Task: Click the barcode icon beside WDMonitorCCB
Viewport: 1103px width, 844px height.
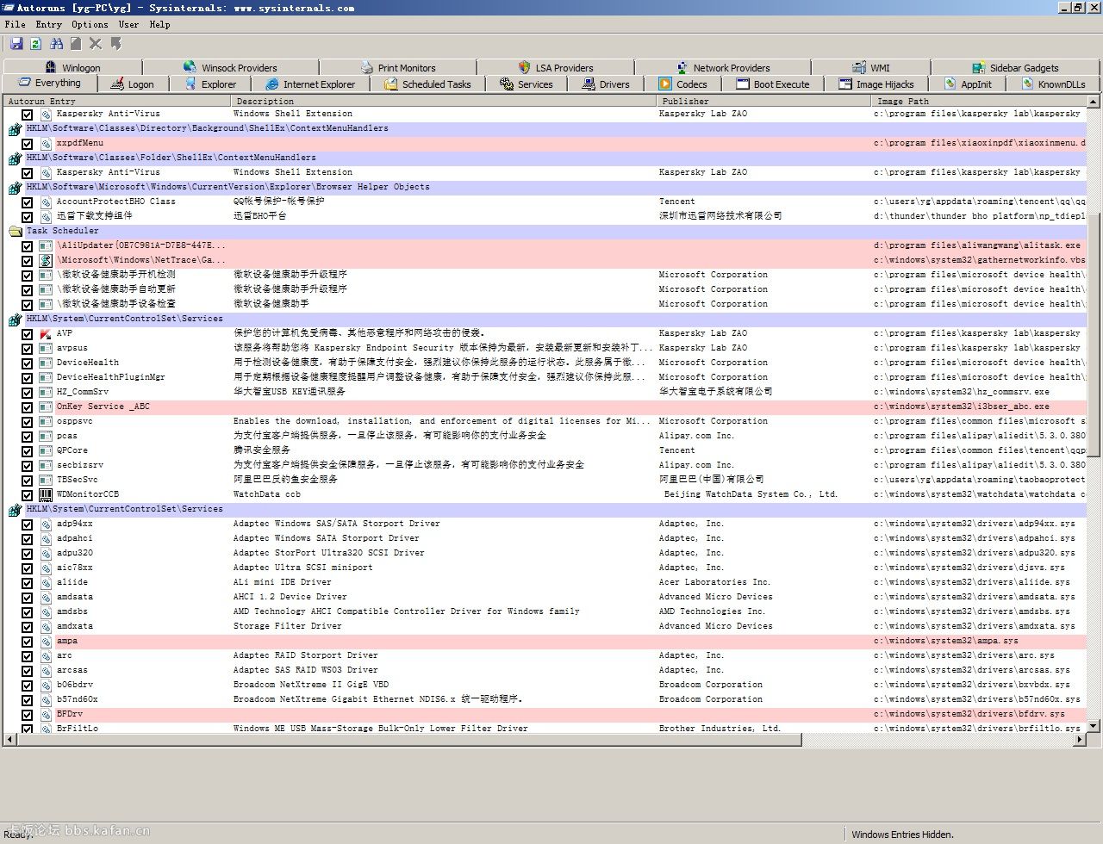Action: click(46, 494)
